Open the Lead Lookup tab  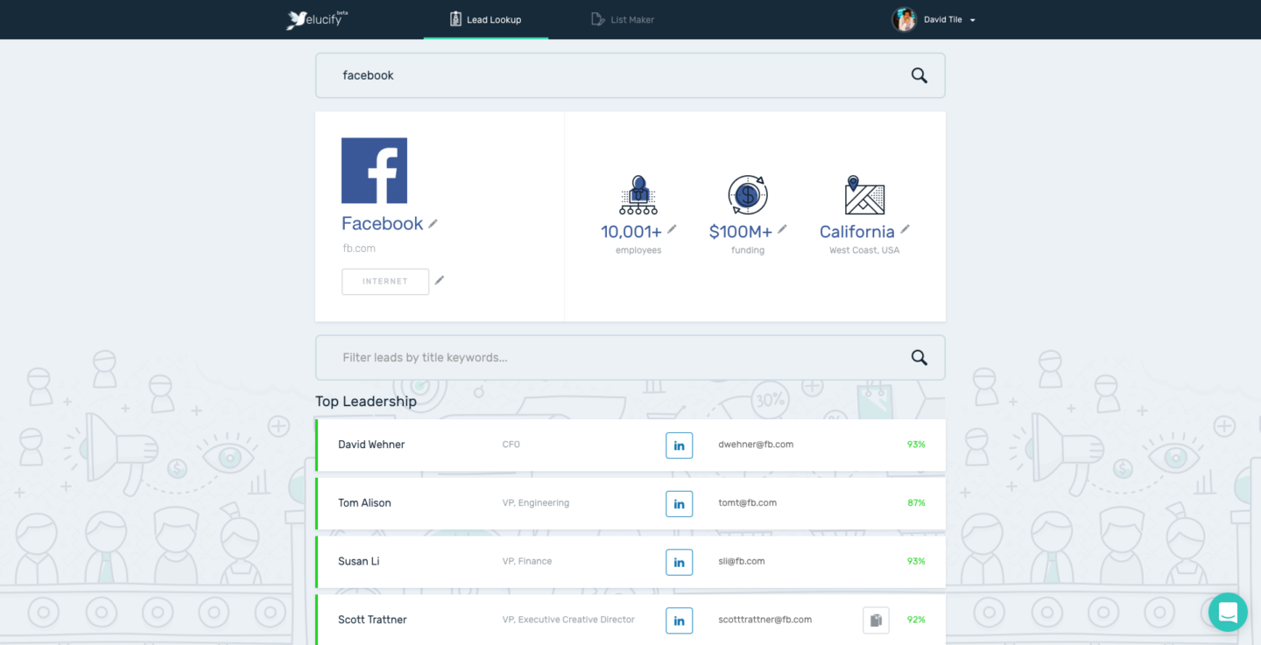pyautogui.click(x=485, y=19)
